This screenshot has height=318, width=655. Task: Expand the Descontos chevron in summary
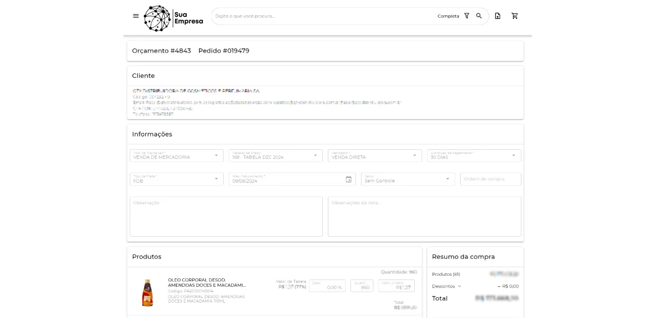(460, 286)
